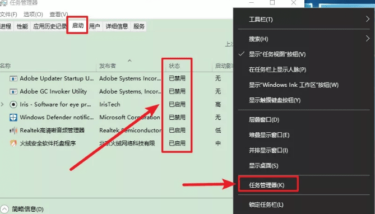The image size is (375, 214).
Task: Select Realtek高清晰音频管理器 row name
Action: tap(52, 131)
